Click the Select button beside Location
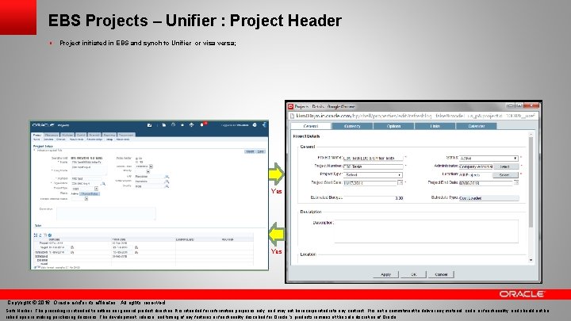 point(504,175)
